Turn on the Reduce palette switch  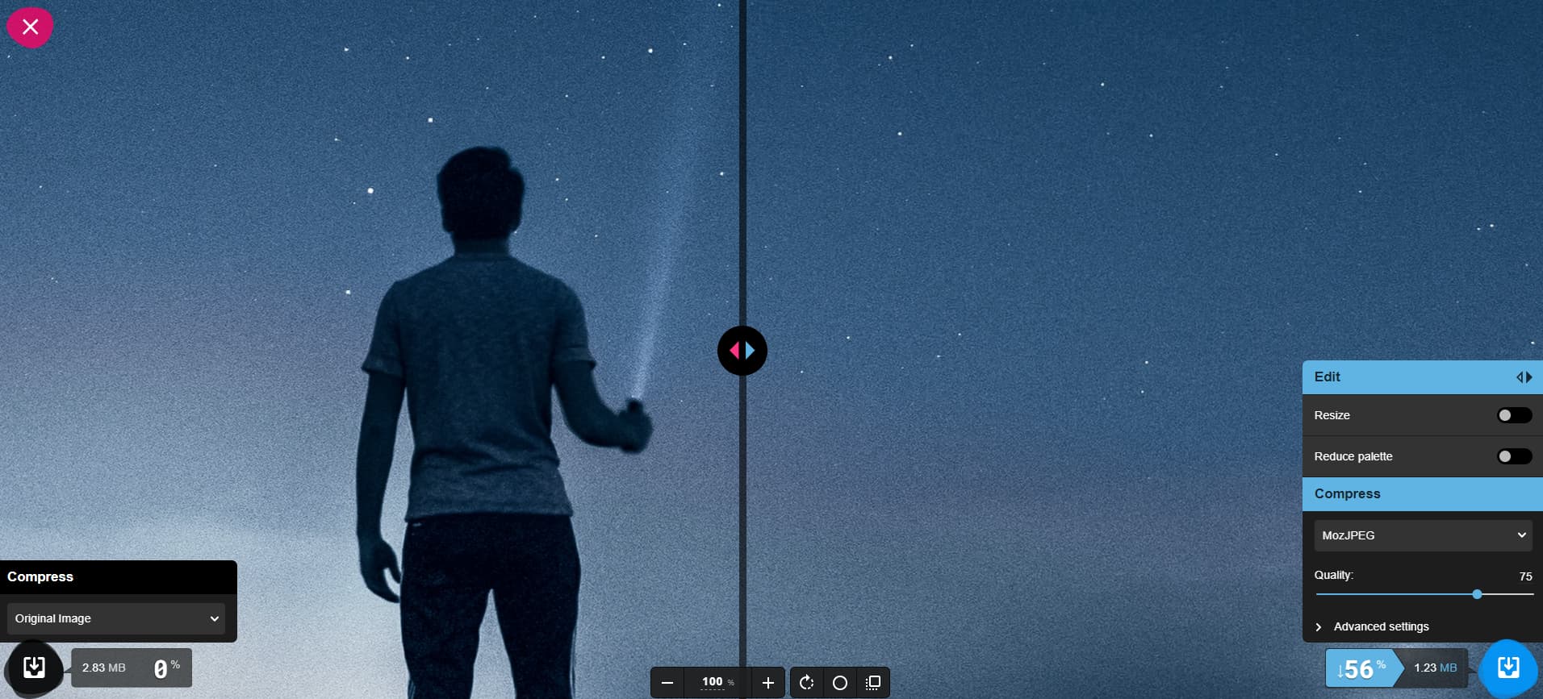(x=1514, y=456)
